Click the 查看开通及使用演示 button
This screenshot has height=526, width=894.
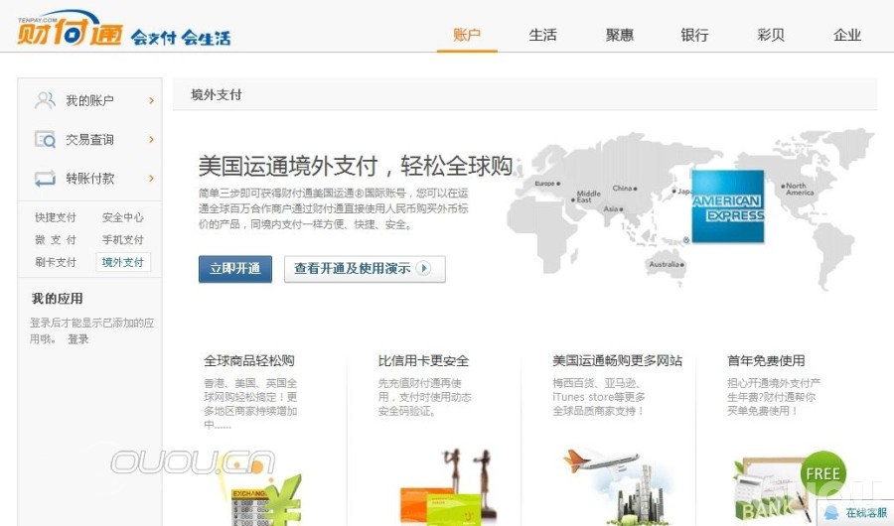click(x=365, y=268)
